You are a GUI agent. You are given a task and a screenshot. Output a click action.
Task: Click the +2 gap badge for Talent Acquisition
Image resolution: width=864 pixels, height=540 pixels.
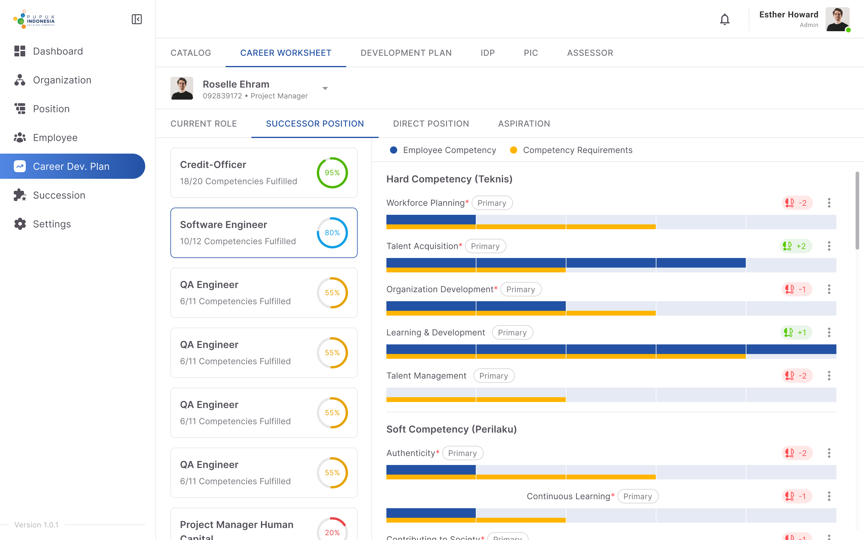tap(796, 246)
